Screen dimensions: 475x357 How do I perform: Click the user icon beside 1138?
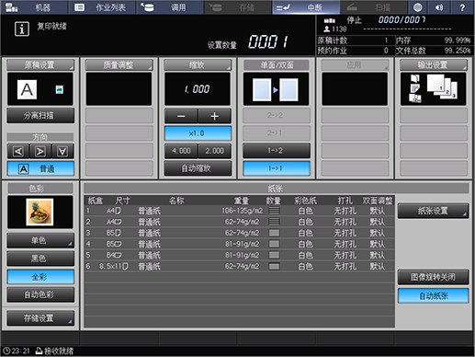tap(327, 29)
